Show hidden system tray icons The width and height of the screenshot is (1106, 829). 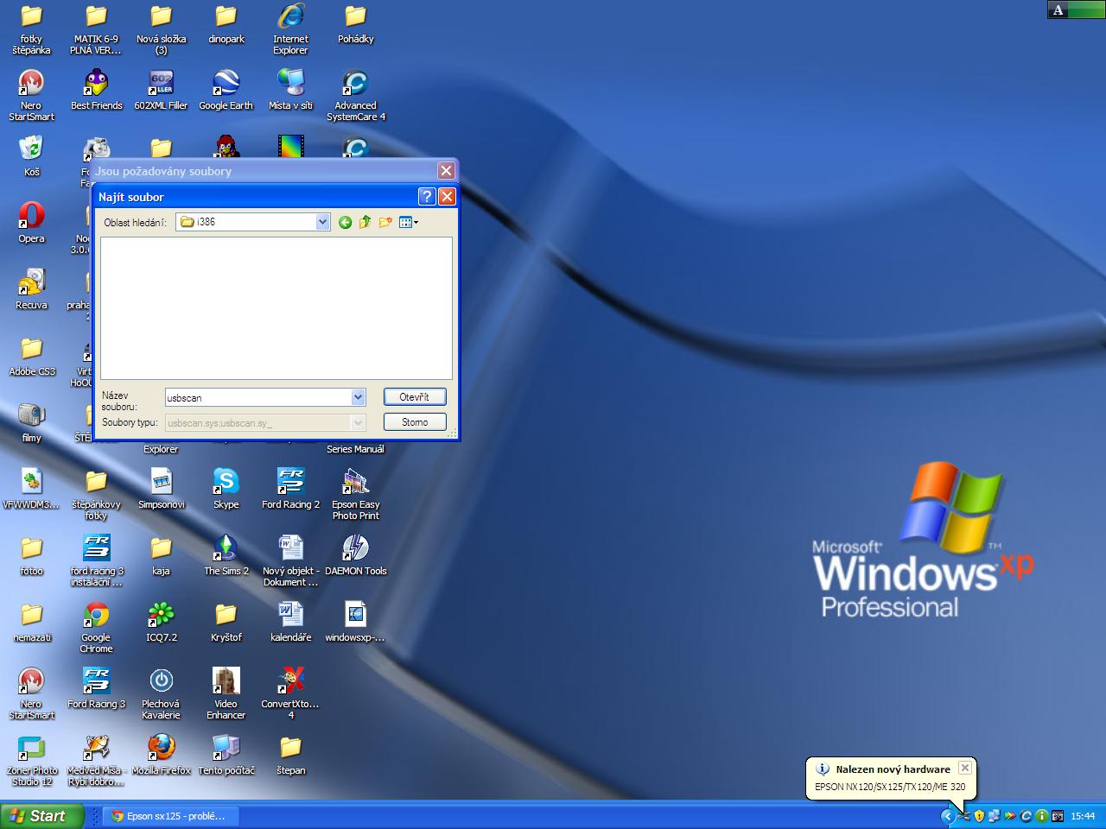(x=947, y=816)
